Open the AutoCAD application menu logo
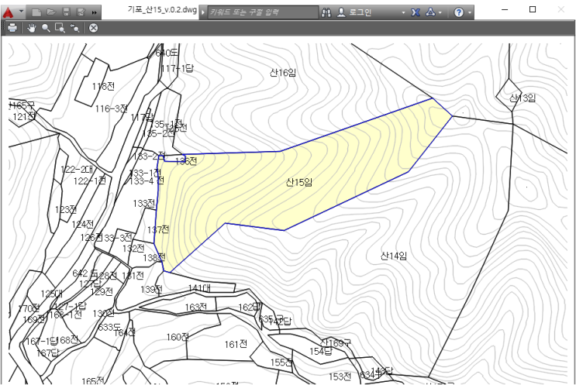576x385 pixels. point(9,12)
